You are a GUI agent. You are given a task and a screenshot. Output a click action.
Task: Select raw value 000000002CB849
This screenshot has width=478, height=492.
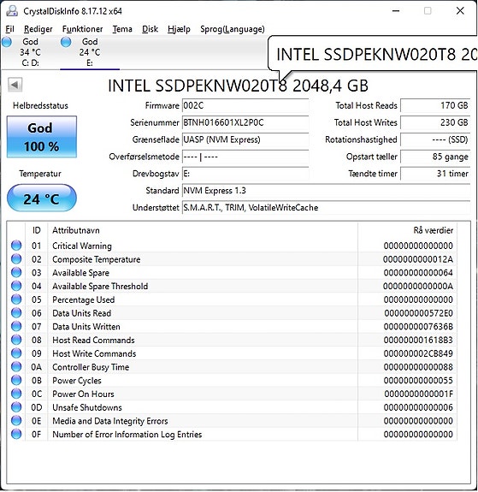418,353
